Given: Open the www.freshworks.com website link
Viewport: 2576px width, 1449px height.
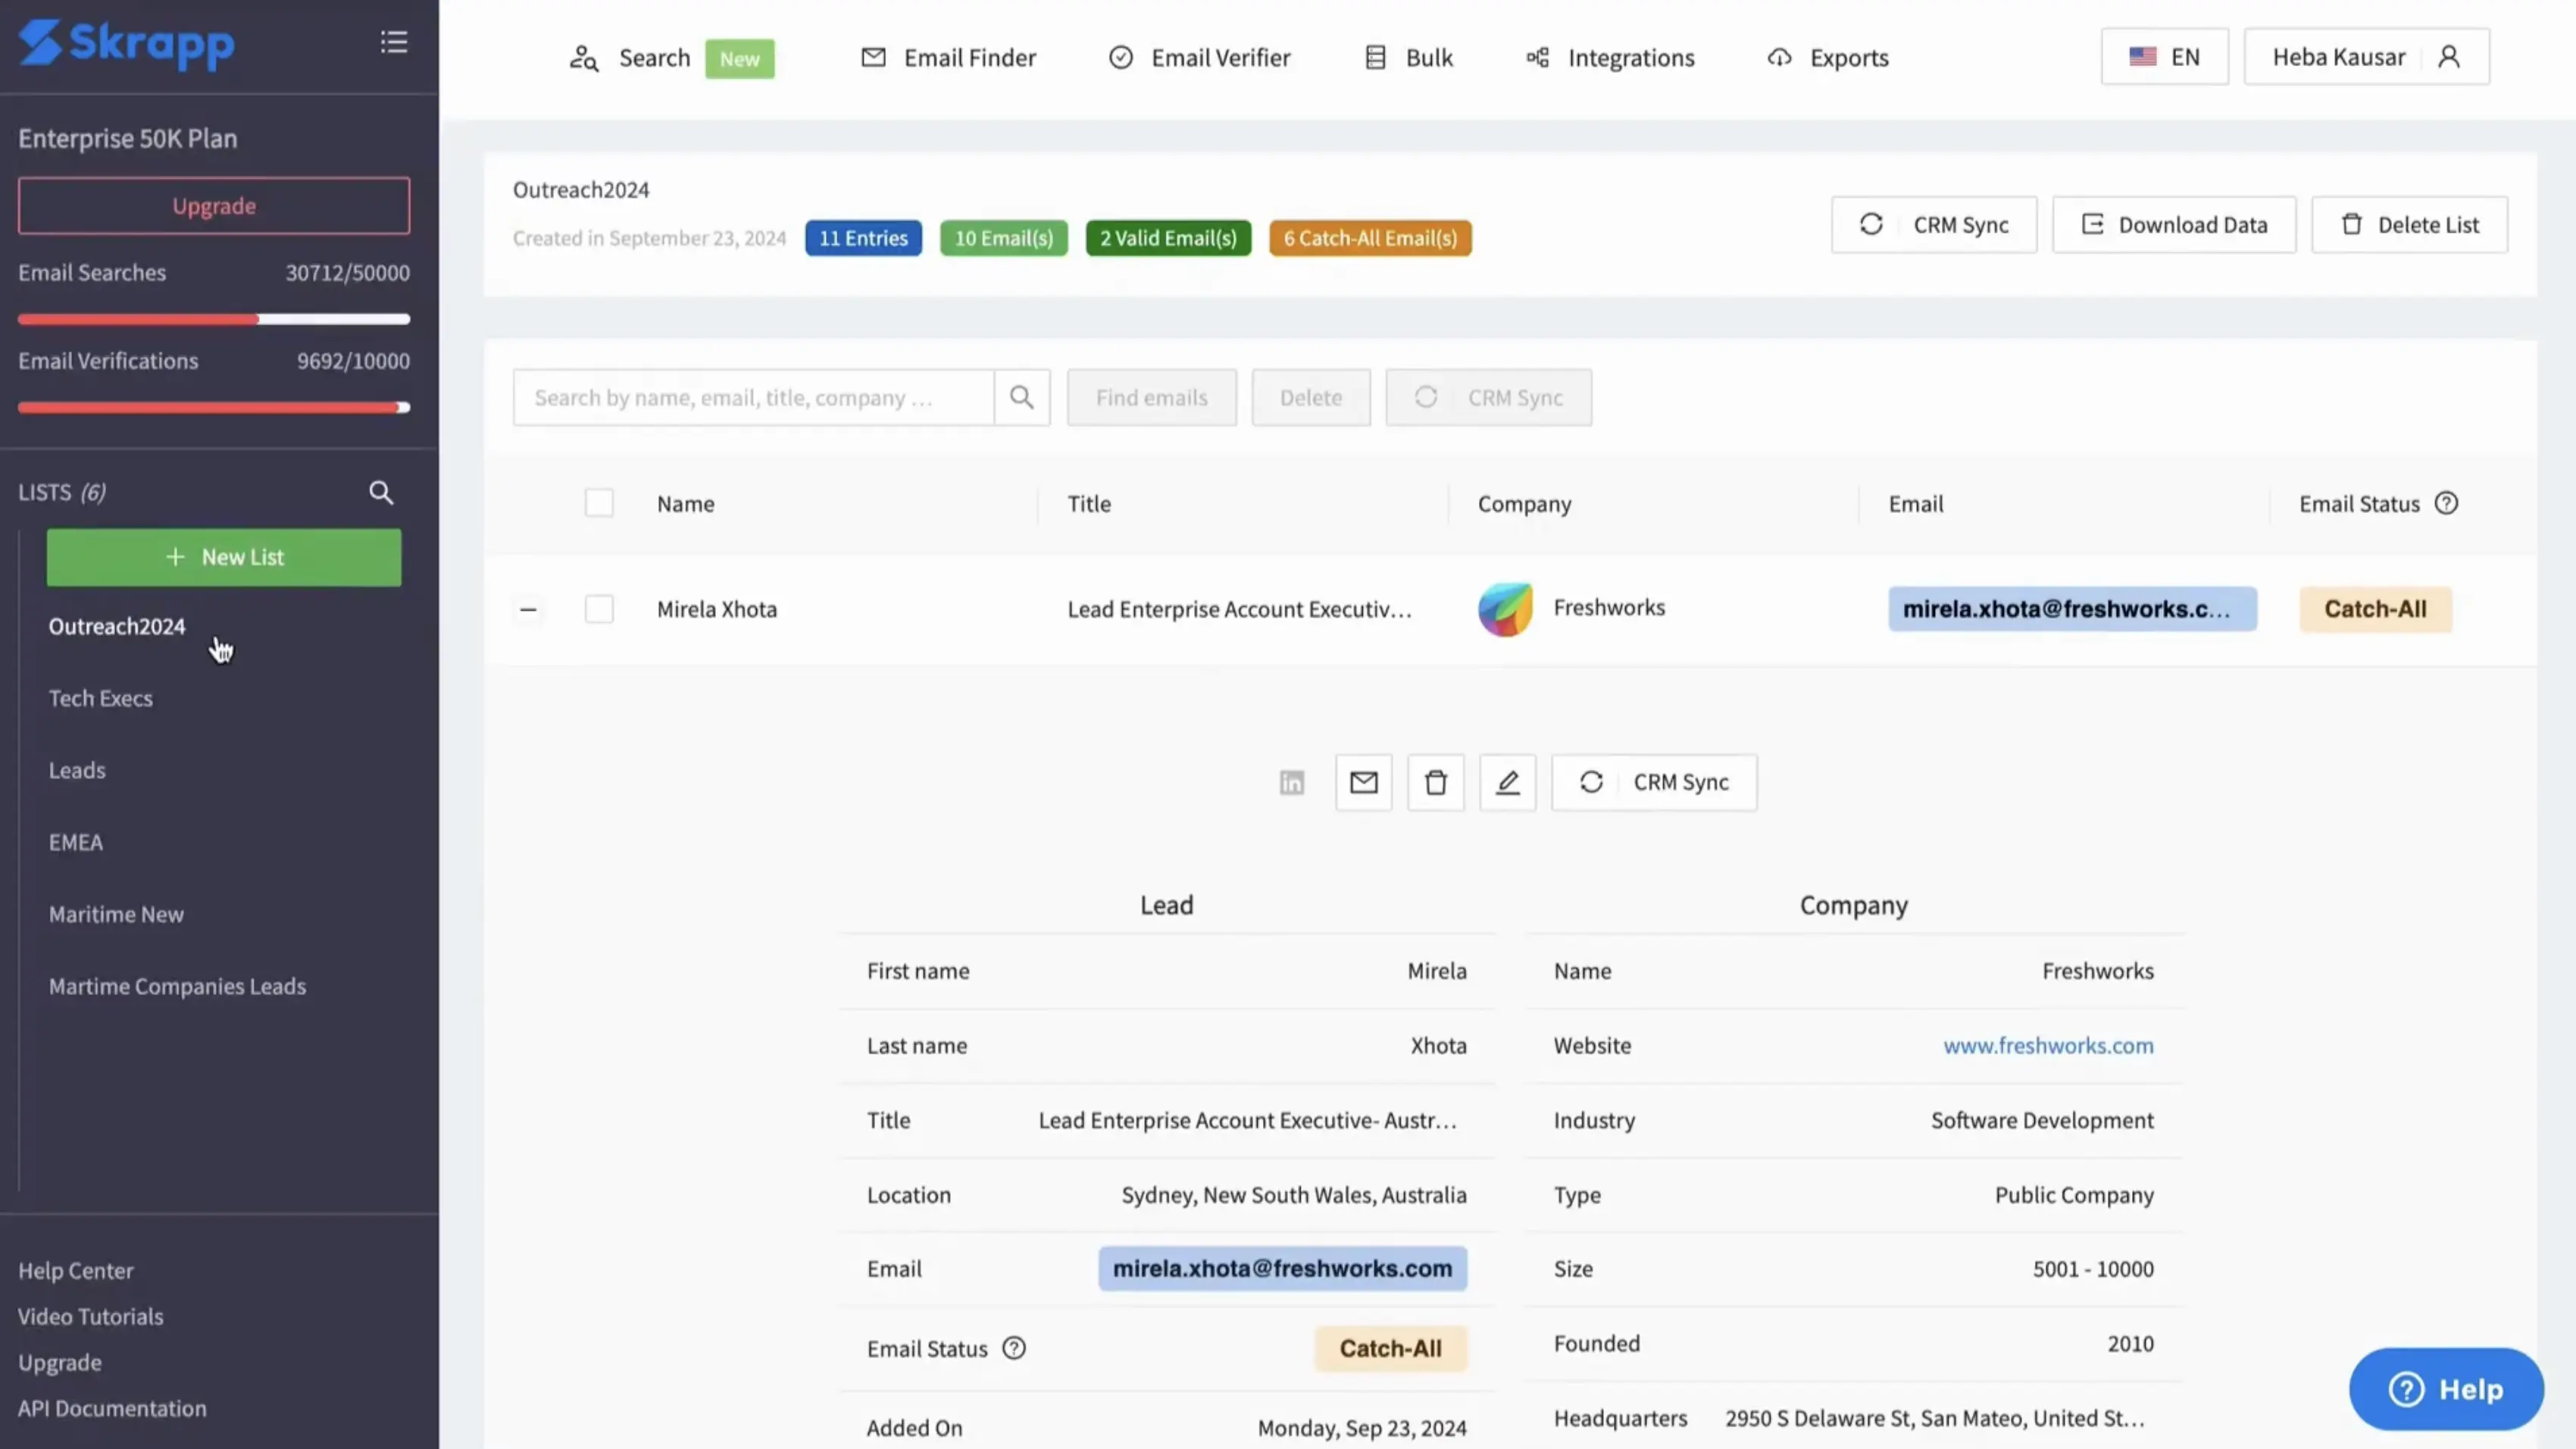Looking at the screenshot, I should coord(2048,1045).
